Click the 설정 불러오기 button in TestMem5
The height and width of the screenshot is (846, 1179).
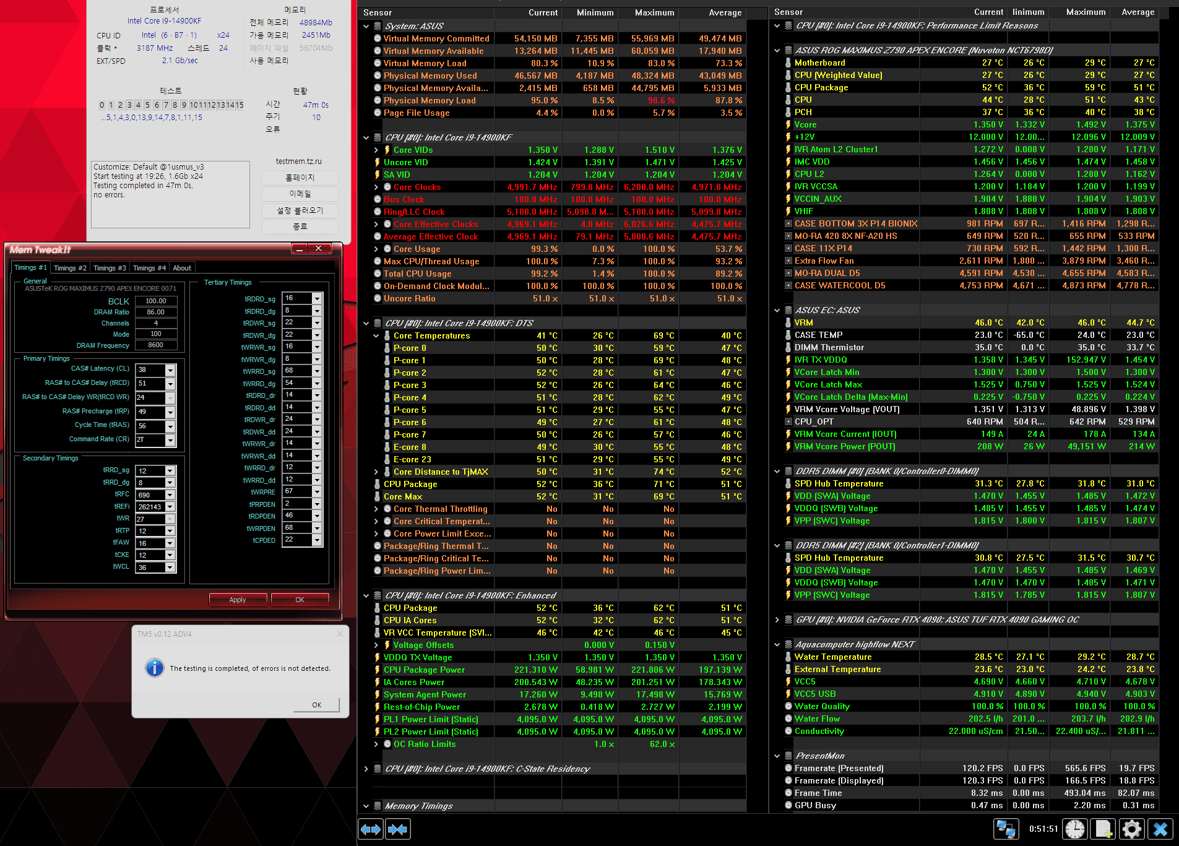point(300,210)
